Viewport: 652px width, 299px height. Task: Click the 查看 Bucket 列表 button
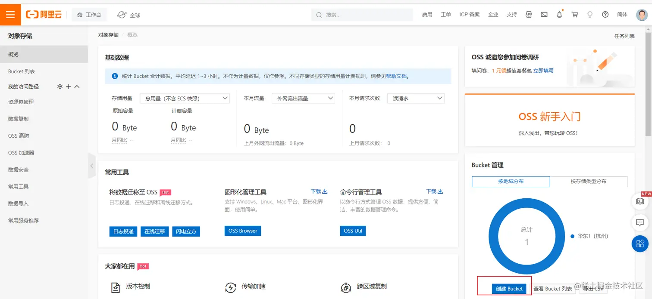(553, 289)
